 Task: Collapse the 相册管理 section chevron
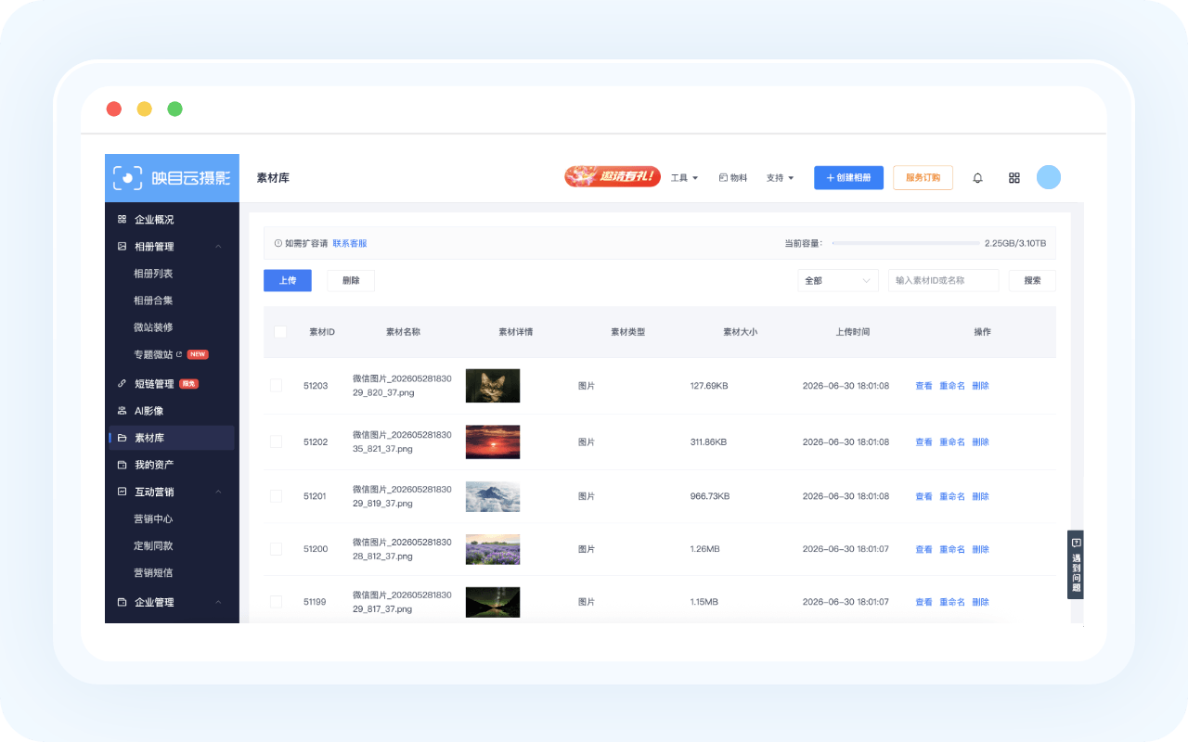218,247
